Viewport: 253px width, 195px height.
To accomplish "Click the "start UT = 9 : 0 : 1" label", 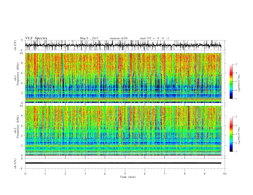I will pos(154,38).
